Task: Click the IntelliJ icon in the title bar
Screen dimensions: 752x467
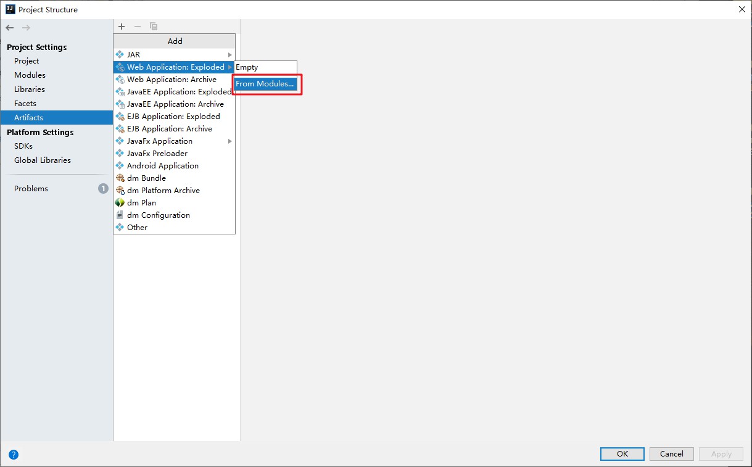Action: (x=10, y=9)
